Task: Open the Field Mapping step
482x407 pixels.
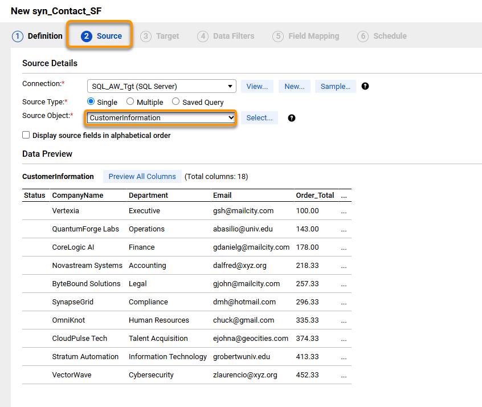Action: tap(305, 36)
